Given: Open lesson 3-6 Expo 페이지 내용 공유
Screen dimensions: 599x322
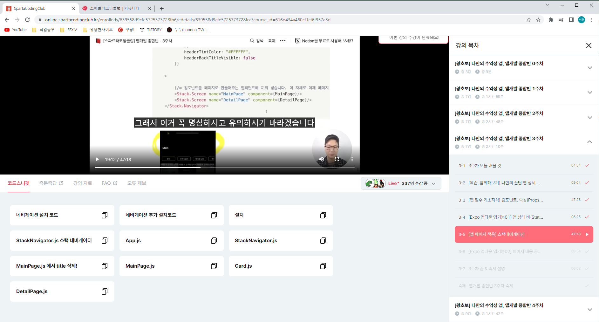Looking at the screenshot, I should [524, 251].
